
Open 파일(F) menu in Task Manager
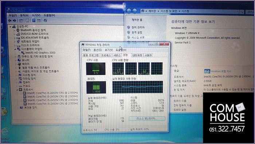(87, 50)
